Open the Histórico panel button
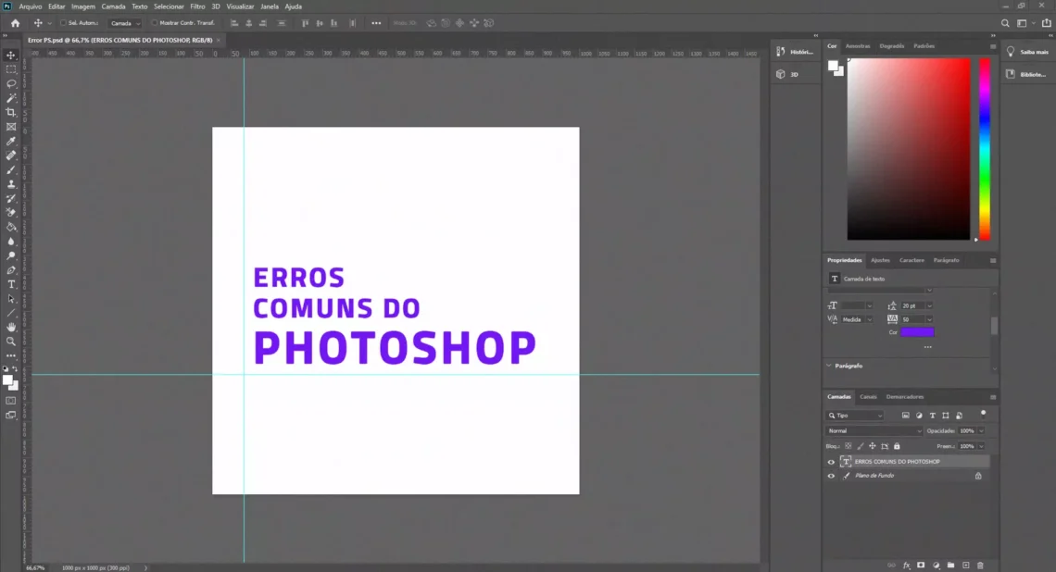 (795, 52)
